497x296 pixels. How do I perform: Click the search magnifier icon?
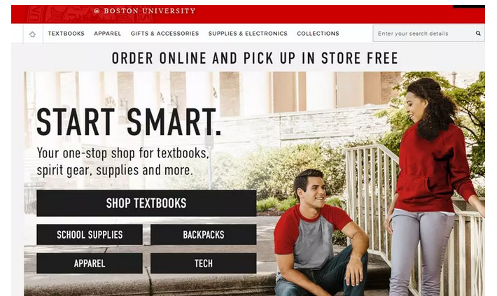[x=478, y=34]
